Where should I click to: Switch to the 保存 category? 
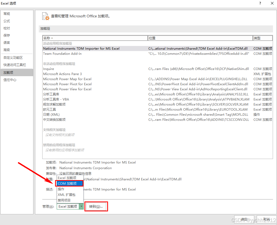click(x=17, y=35)
